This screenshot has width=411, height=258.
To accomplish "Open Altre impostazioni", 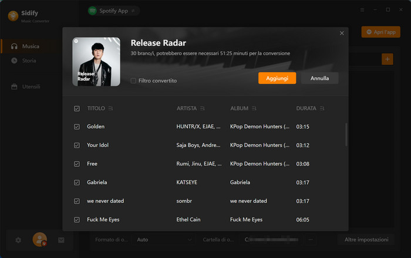I will point(366,240).
